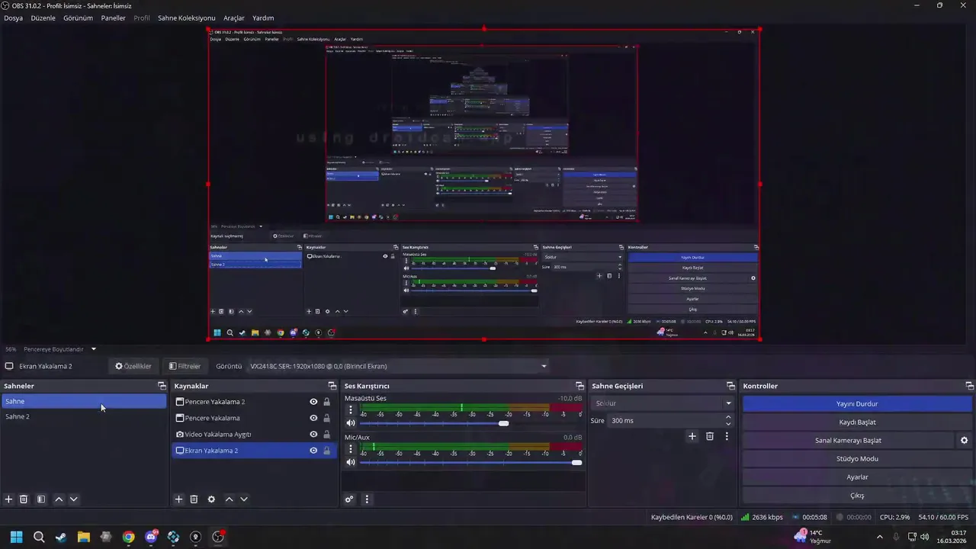
Task: Open File Explorer from the taskbar
Action: 84,537
